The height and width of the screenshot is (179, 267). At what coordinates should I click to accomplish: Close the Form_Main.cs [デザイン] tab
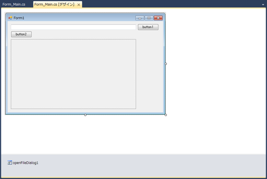79,5
